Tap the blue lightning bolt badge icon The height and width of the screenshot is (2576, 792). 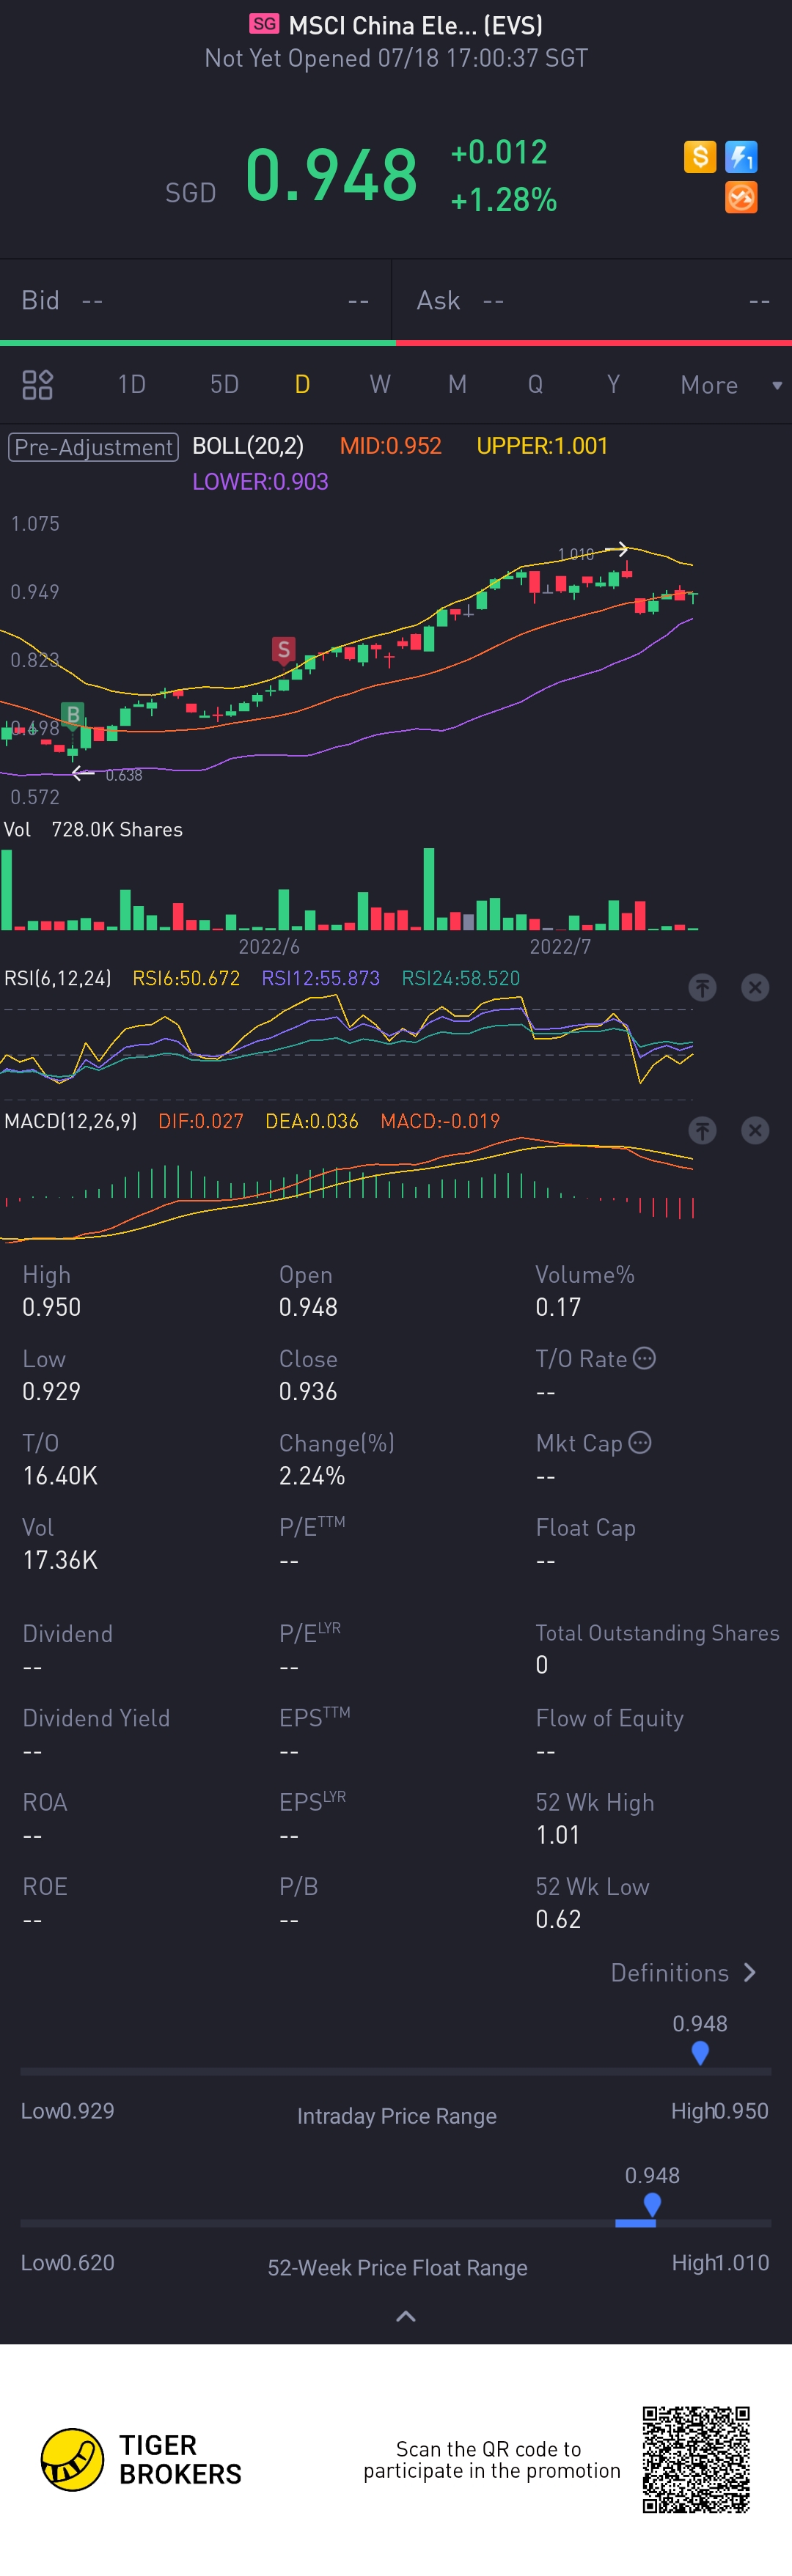point(741,157)
